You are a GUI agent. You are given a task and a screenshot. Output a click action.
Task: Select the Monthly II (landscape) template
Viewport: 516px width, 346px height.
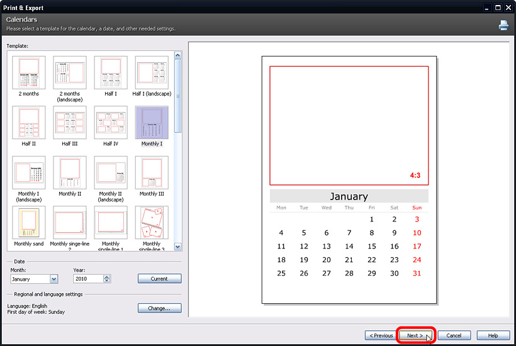pos(111,172)
